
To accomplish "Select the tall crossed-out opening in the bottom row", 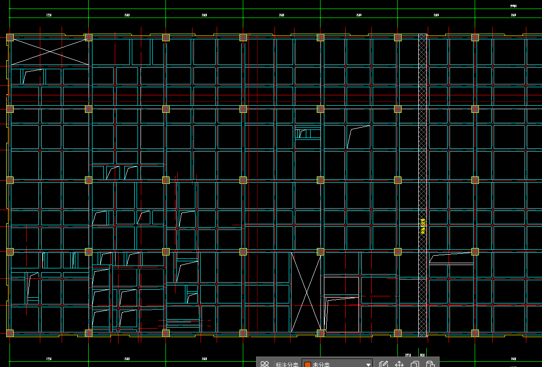I will pos(306,293).
